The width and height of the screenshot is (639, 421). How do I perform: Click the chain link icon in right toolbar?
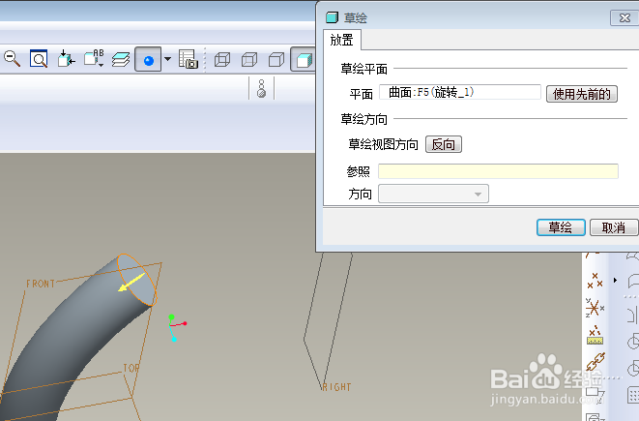(x=595, y=362)
